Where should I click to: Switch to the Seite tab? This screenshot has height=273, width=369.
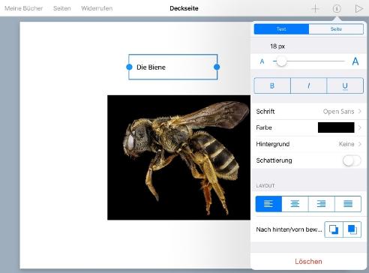click(x=336, y=29)
